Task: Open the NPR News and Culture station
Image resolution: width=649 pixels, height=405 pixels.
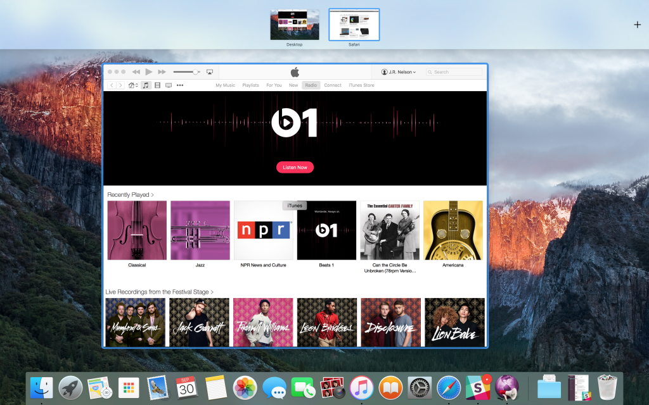Action: point(263,230)
